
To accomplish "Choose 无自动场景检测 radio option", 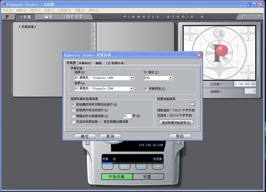I will 74,122.
